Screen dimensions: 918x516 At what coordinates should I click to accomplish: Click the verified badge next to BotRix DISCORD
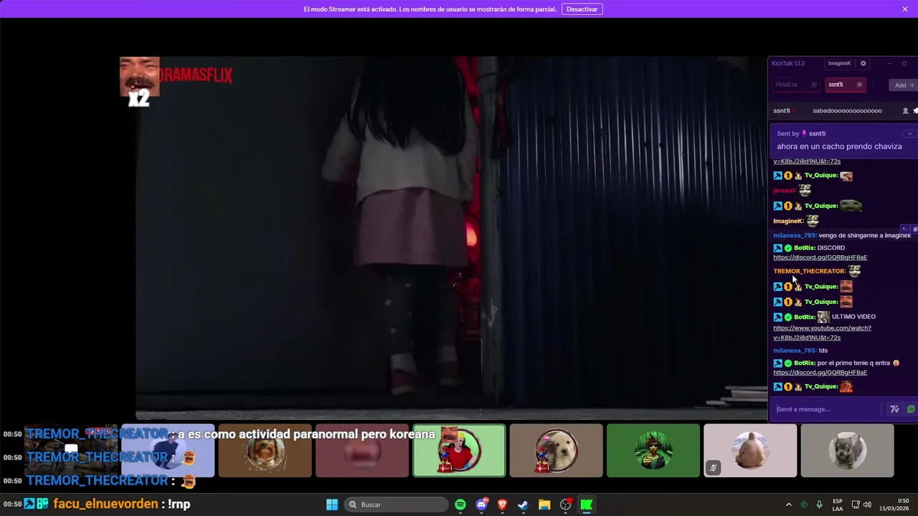pyautogui.click(x=787, y=248)
